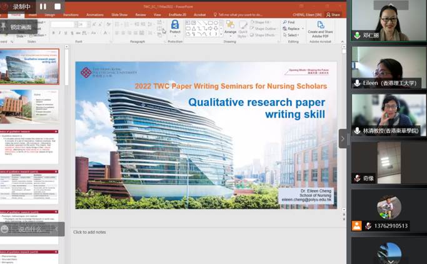Pause the screen recording
This screenshot has width=427, height=264.
[x=43, y=7]
